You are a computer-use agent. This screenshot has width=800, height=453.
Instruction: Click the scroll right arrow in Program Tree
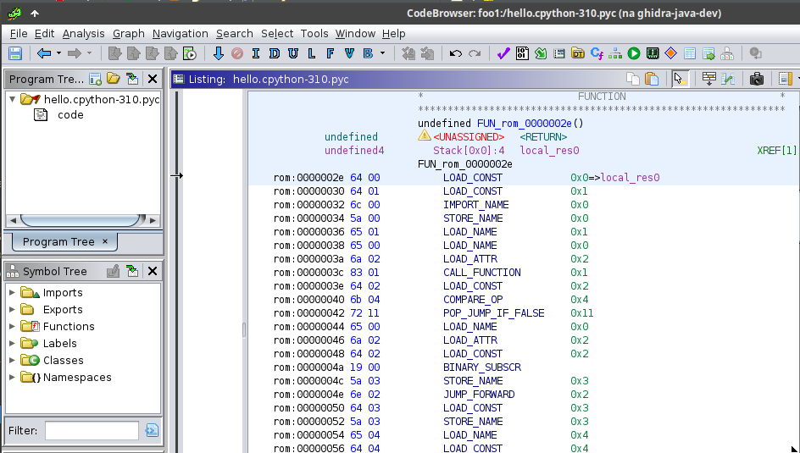point(153,221)
